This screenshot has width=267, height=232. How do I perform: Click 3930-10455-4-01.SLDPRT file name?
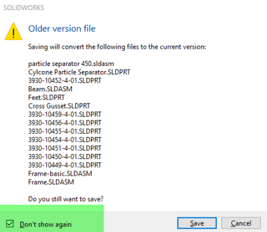click(65, 131)
